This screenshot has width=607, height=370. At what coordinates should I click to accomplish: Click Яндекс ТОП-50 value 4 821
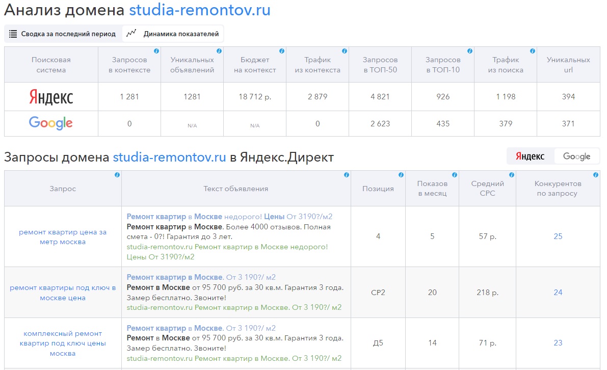pos(380,97)
